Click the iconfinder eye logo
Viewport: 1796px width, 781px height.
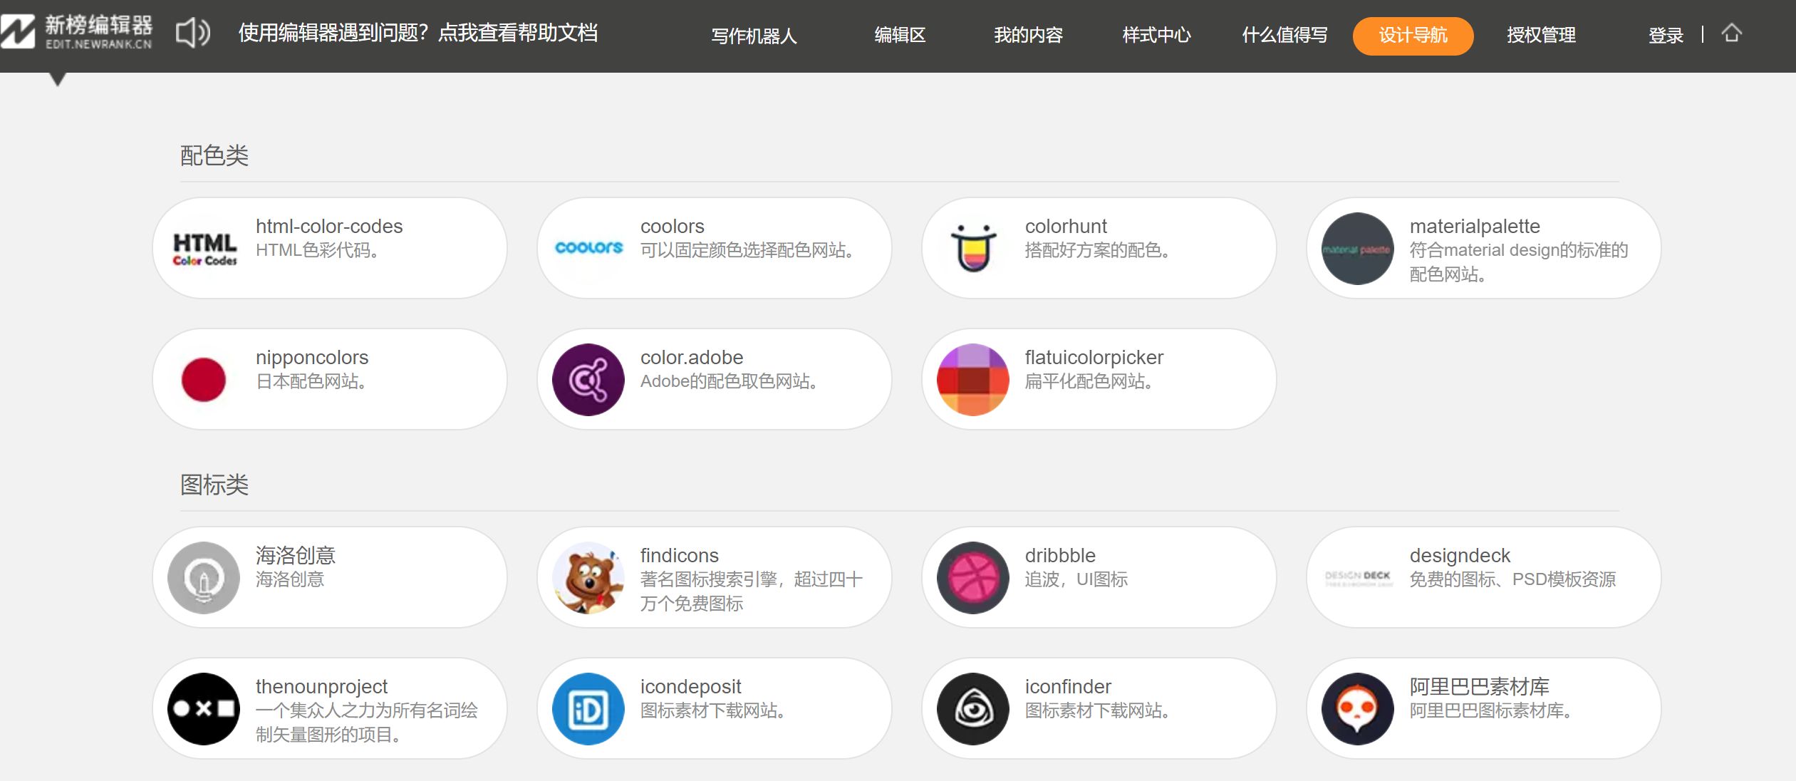pyautogui.click(x=973, y=709)
